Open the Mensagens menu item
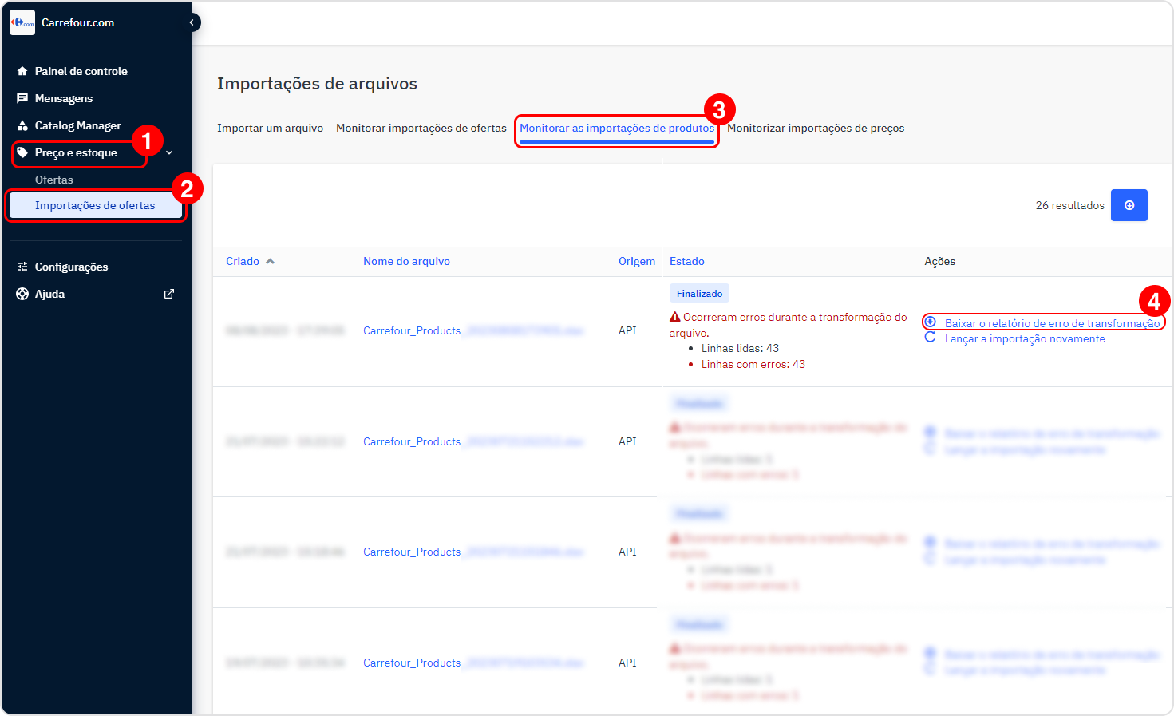The height and width of the screenshot is (716, 1174). tap(64, 98)
